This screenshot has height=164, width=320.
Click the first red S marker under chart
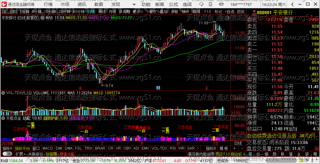pos(80,88)
